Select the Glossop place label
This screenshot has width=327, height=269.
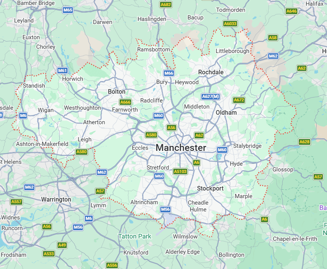(283, 170)
